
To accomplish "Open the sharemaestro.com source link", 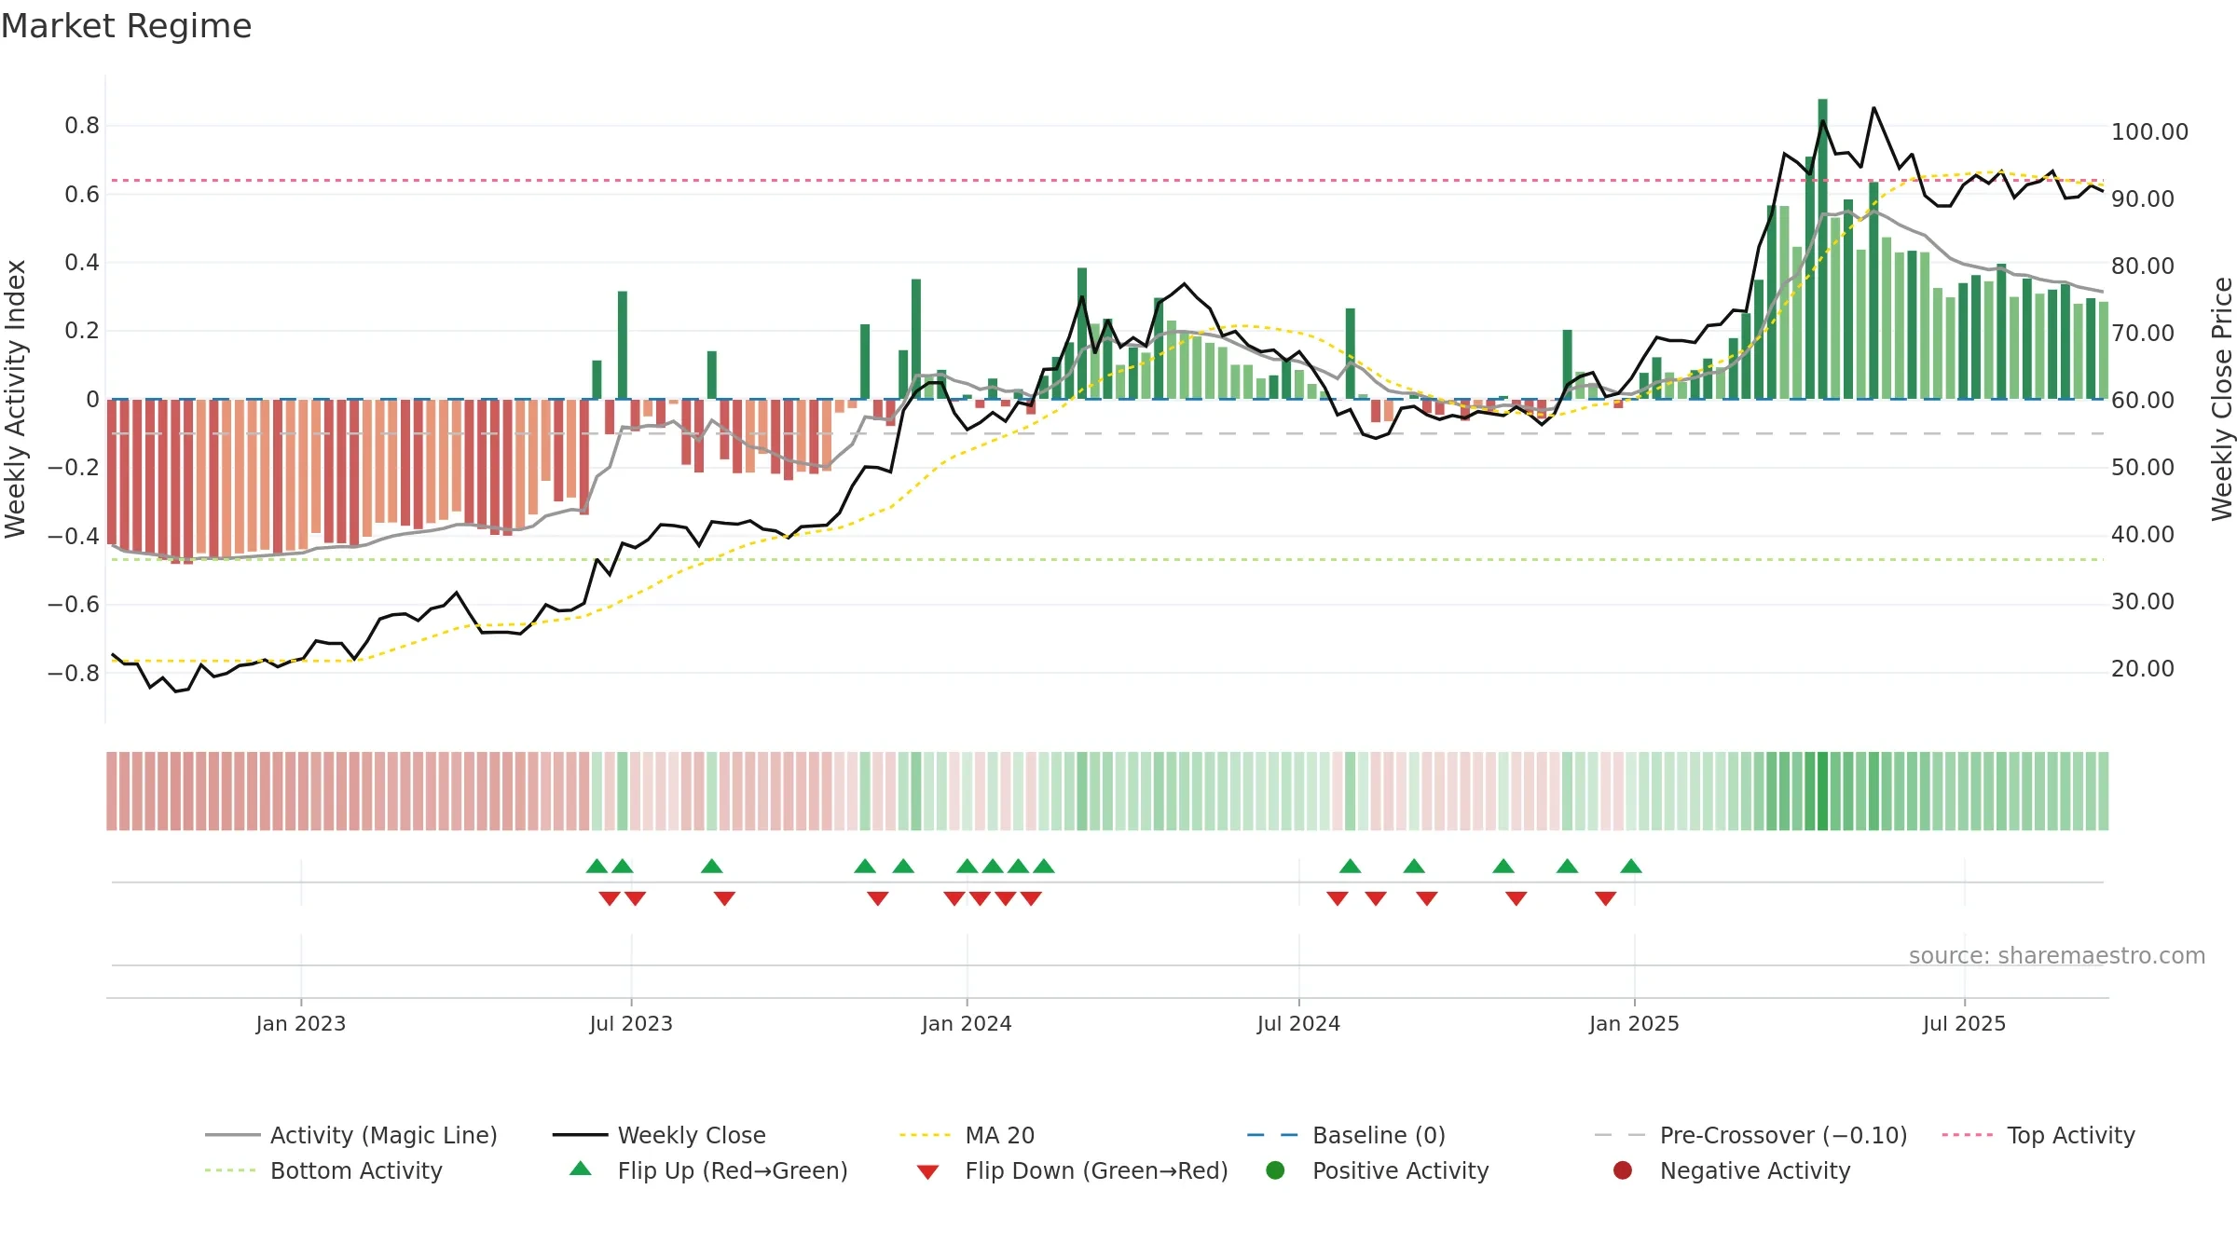I will (x=2057, y=955).
